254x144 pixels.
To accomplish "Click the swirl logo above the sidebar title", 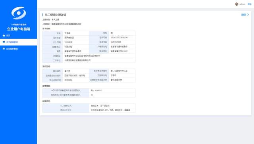I will click(x=19, y=13).
